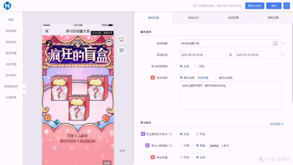The height and width of the screenshot is (165, 293).
Task: Open the skin shirt icon
Action: click(122, 39)
